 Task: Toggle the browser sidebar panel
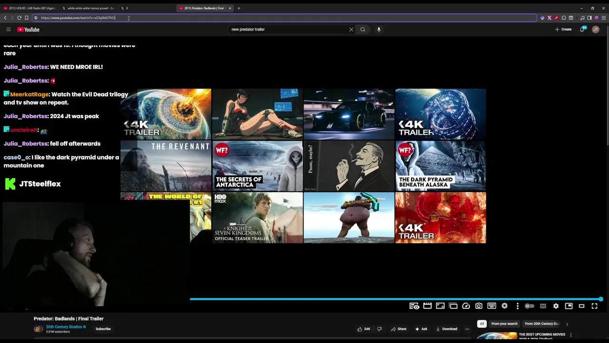click(589, 18)
